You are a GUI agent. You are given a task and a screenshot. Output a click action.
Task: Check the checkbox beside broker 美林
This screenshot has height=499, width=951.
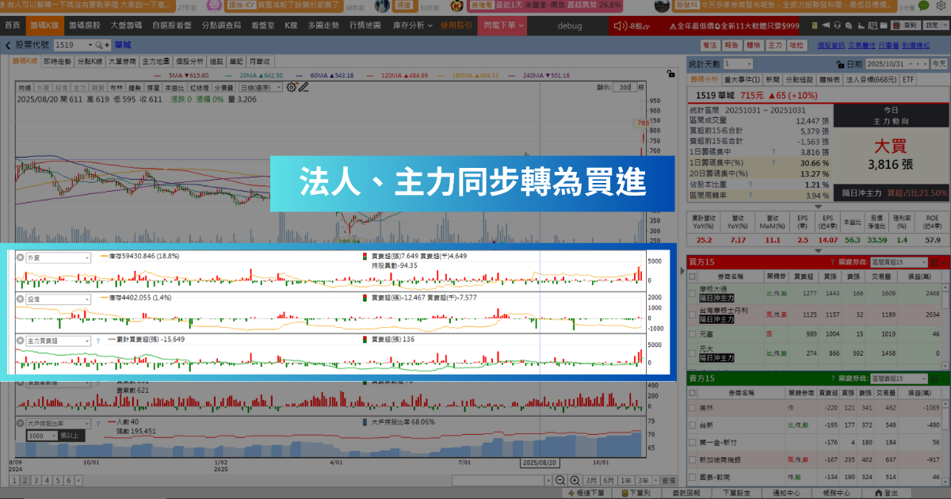(x=692, y=408)
